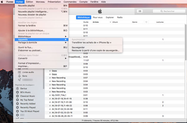Select Transférer les achats de iPhone 8p
Image resolution: width=187 pixels, height=123 pixels.
click(96, 42)
